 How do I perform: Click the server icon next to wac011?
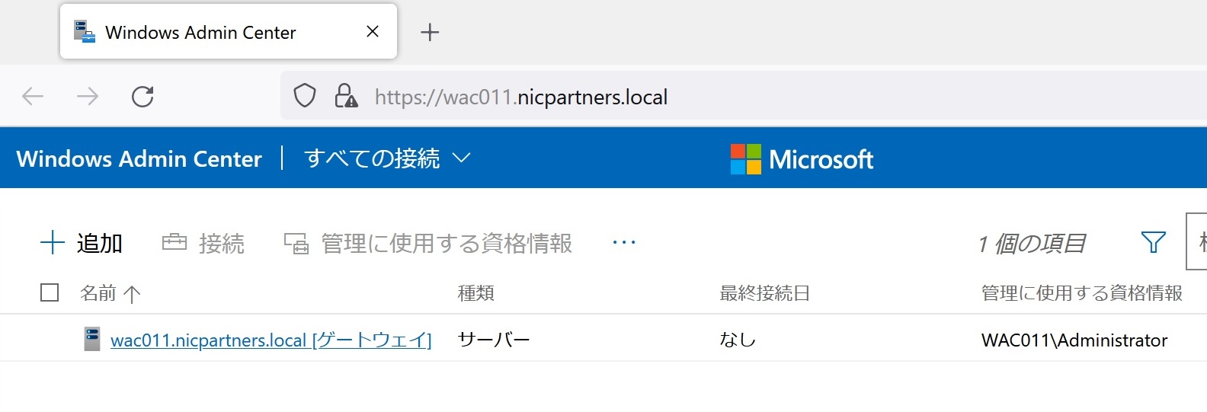pos(92,339)
